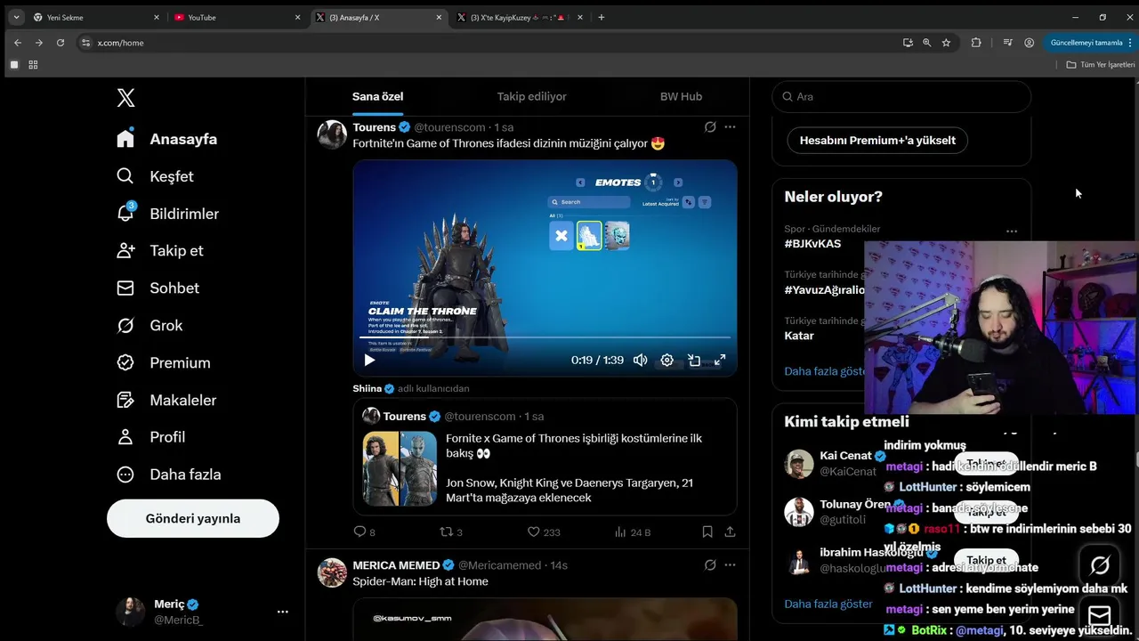
Task: Switch to BW Hub tab
Action: tap(681, 96)
